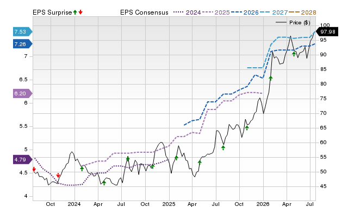The width and height of the screenshot is (348, 207).
Task: Select the red down surprise arrow after Oct 2023
Action: (x=58, y=176)
